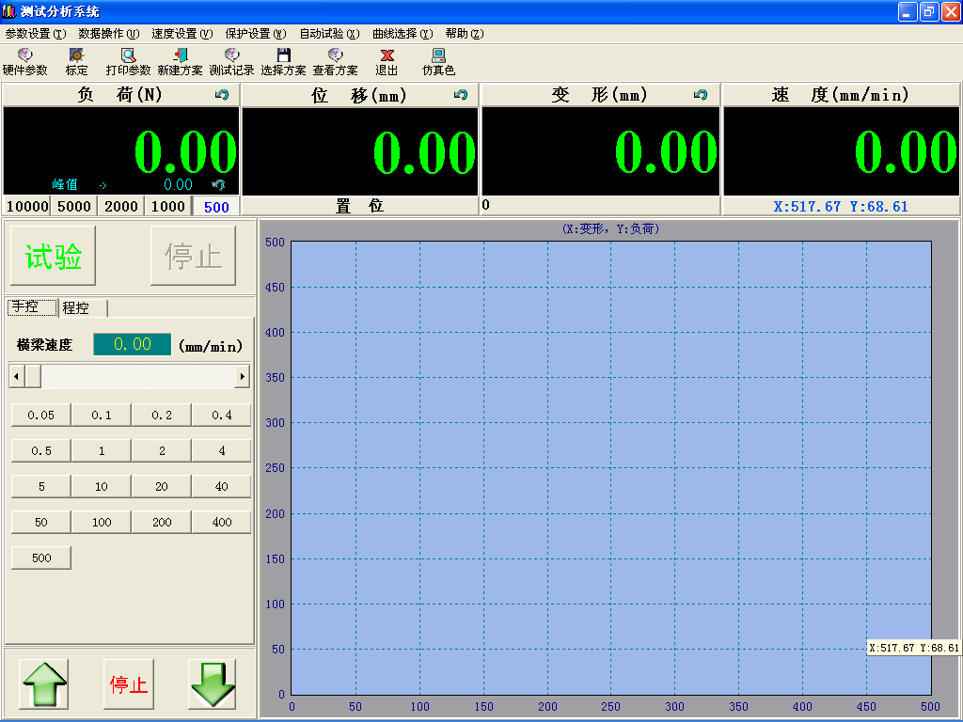Open the 速度设置 menu
The height and width of the screenshot is (722, 963).
coord(182,34)
